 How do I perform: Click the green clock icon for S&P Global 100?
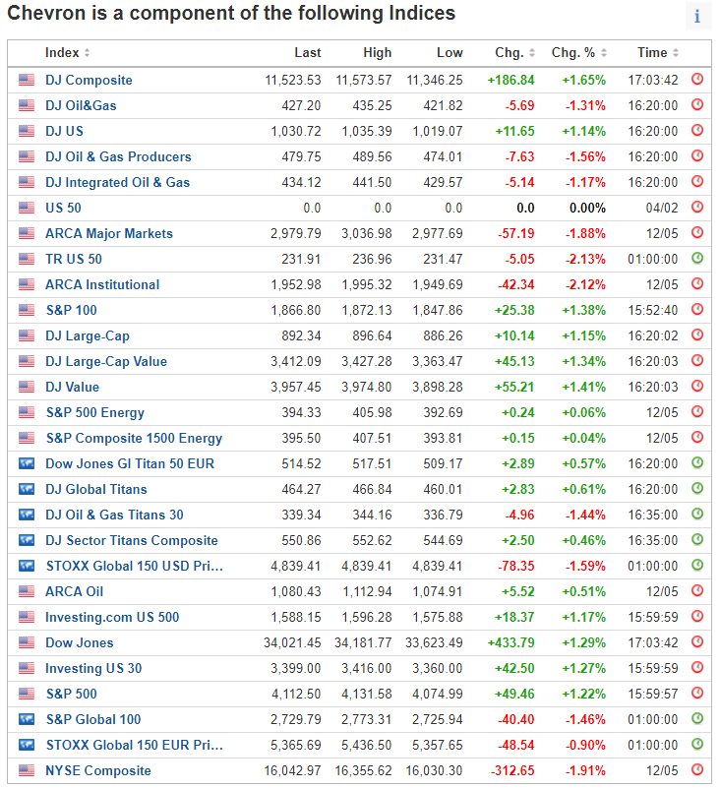pos(697,719)
